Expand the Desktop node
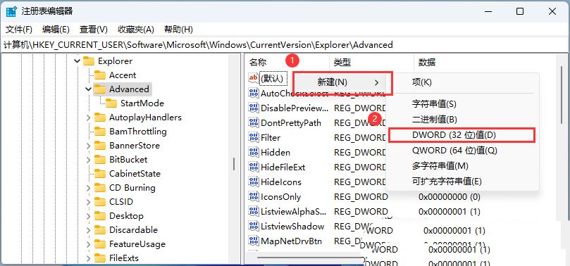Image resolution: width=570 pixels, height=266 pixels. [x=88, y=216]
